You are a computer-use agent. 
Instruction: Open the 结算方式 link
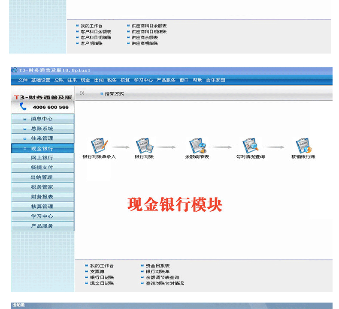tap(114, 94)
